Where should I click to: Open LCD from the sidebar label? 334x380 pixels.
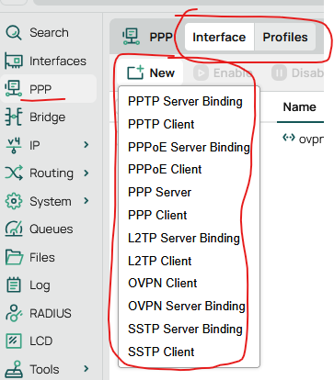(x=40, y=341)
